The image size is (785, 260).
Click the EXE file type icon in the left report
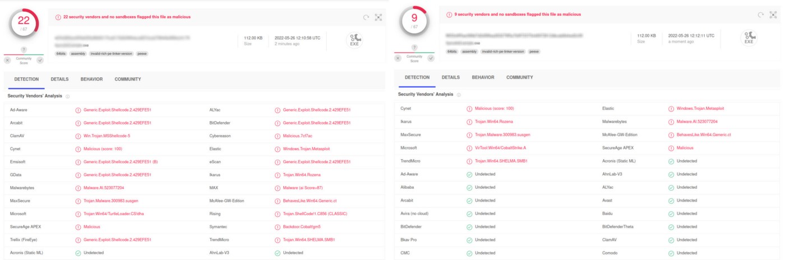354,40
